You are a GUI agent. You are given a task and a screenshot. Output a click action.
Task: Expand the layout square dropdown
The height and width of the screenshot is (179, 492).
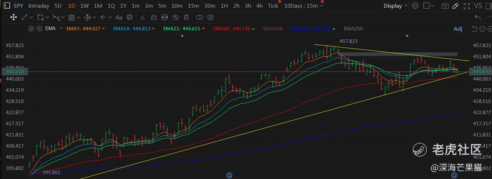(433, 6)
